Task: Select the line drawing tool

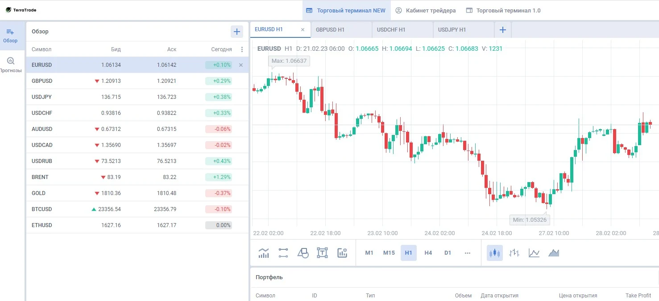Action: tap(283, 253)
